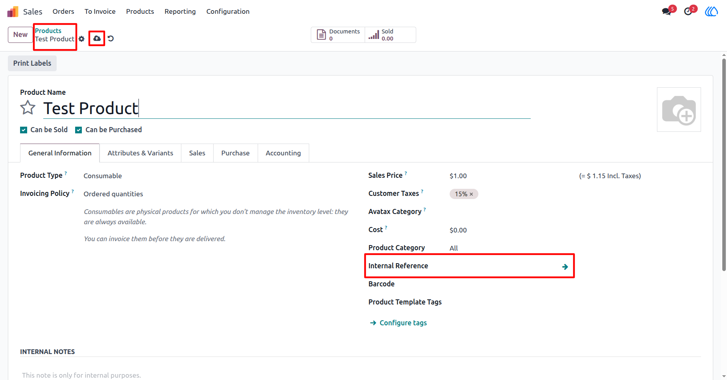Screen dimensions: 727x380
Task: Click the New button
Action: (x=20, y=35)
